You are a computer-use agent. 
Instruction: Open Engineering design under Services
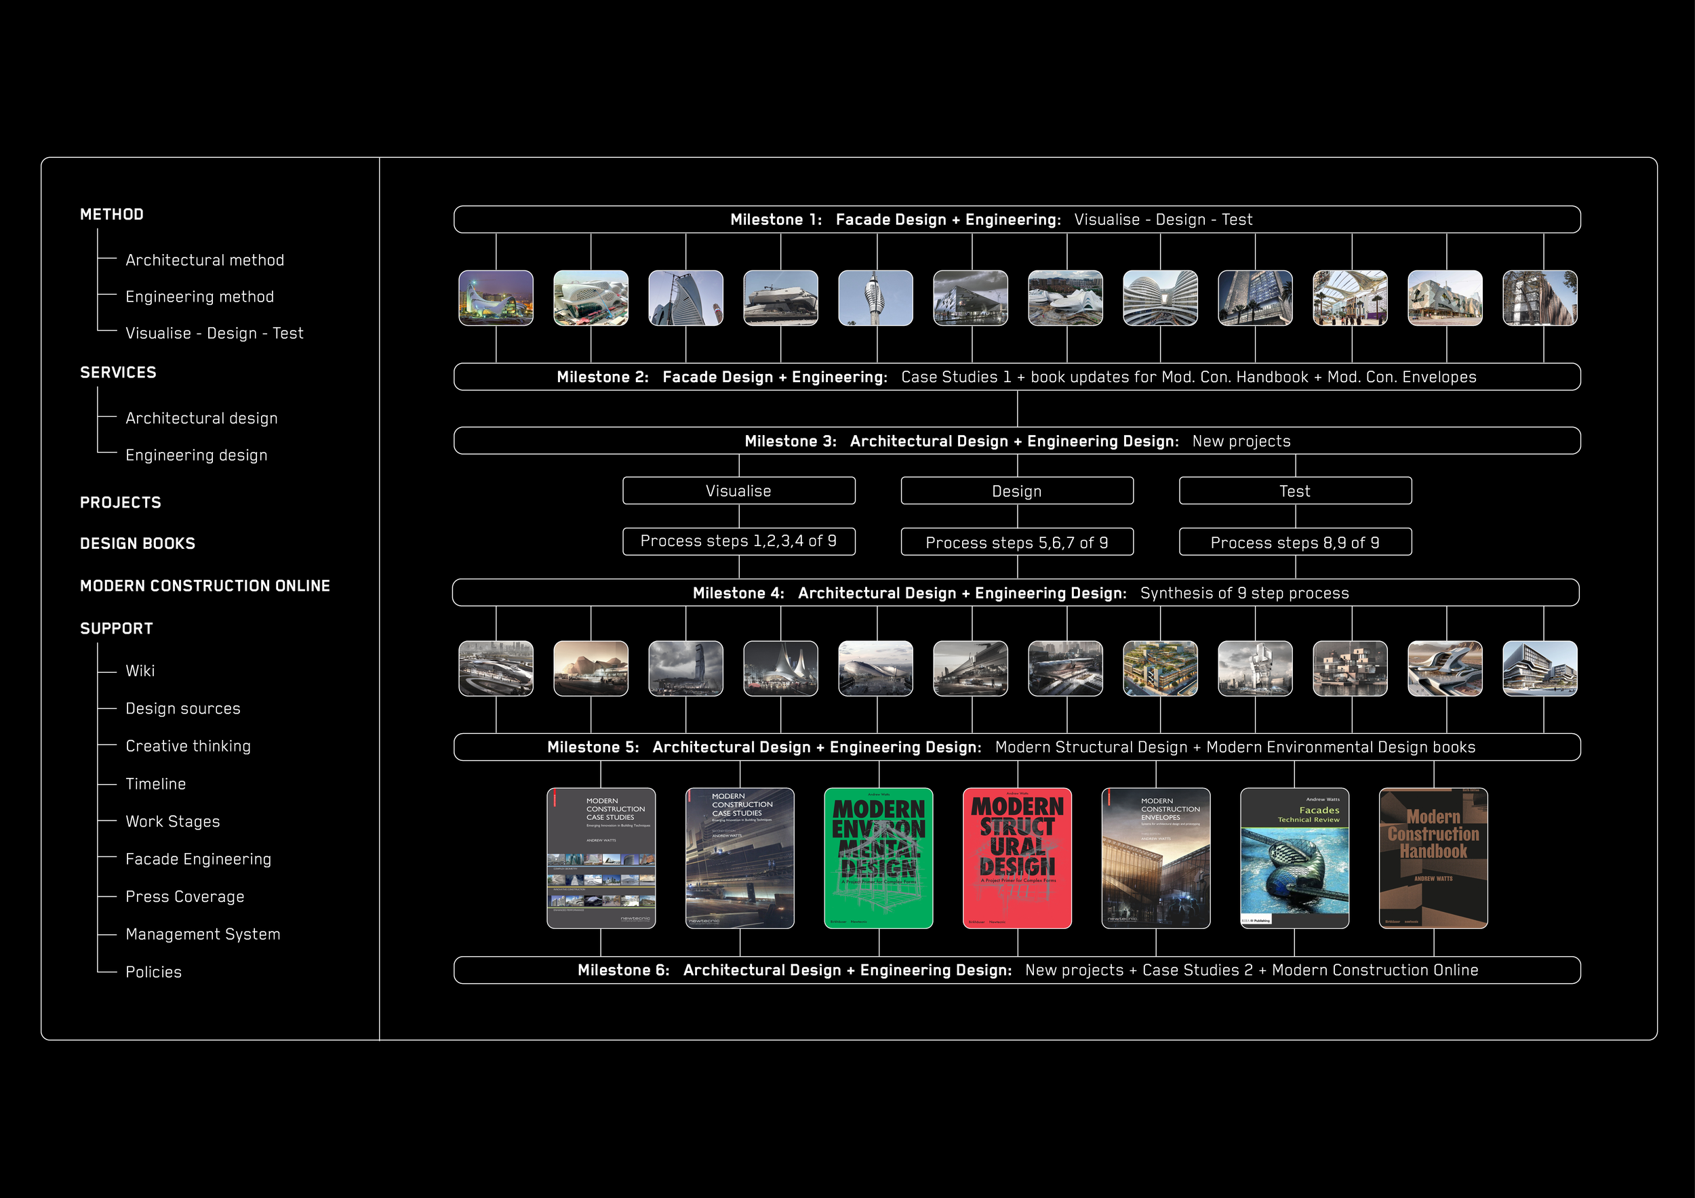pos(197,455)
